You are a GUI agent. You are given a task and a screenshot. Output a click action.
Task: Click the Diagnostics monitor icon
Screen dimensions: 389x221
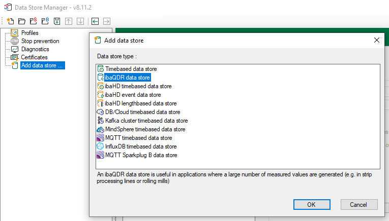(15, 49)
